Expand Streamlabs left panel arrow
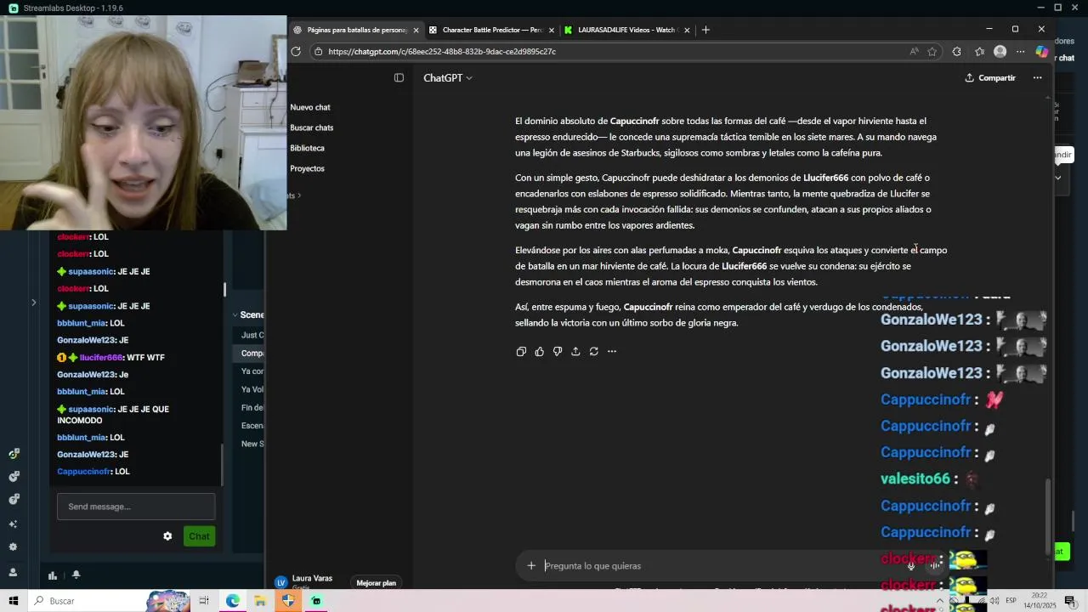 pos(33,303)
